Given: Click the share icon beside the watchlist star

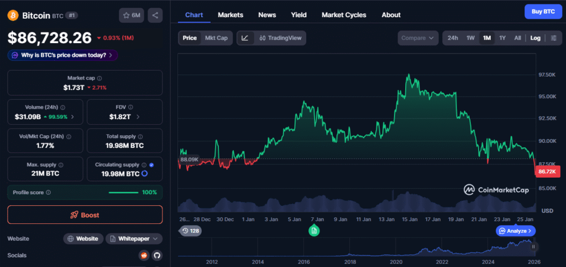Looking at the screenshot, I should [155, 15].
